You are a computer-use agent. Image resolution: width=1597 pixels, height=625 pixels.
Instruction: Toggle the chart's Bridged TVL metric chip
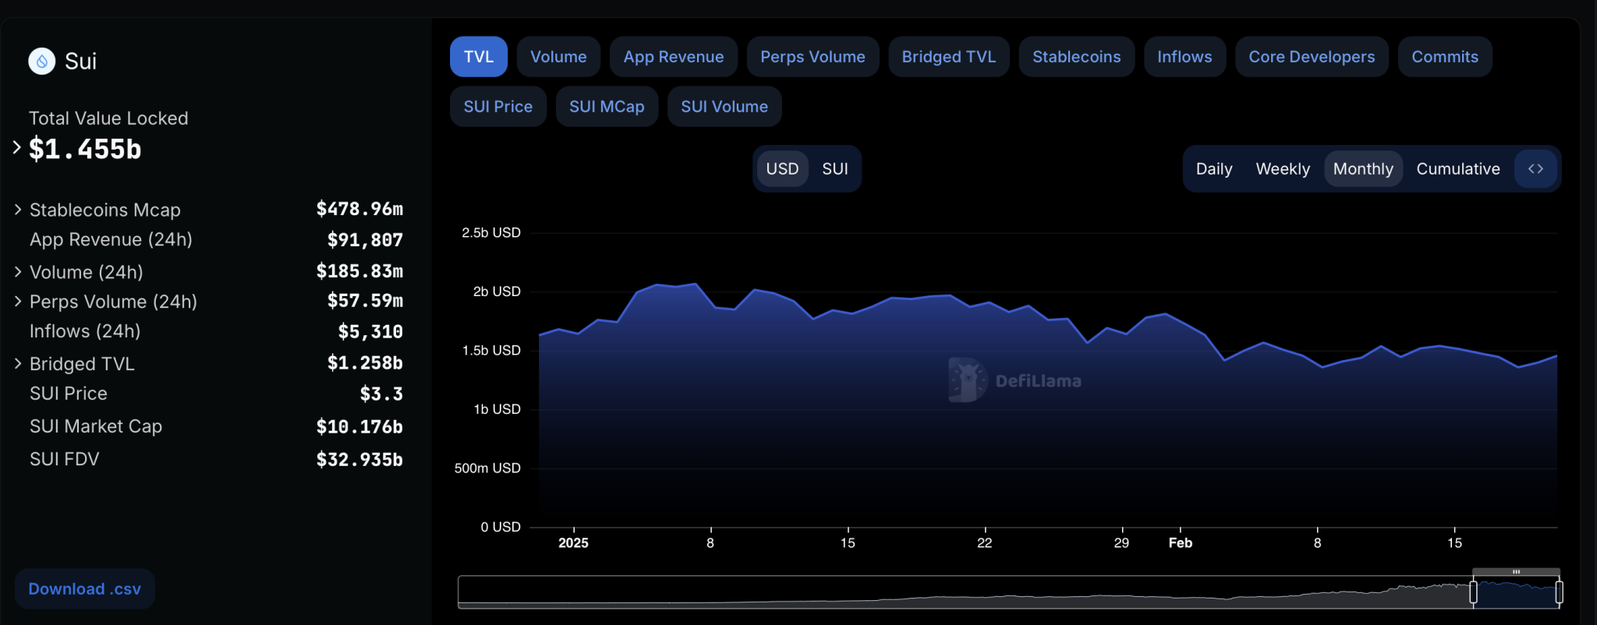[x=949, y=57]
